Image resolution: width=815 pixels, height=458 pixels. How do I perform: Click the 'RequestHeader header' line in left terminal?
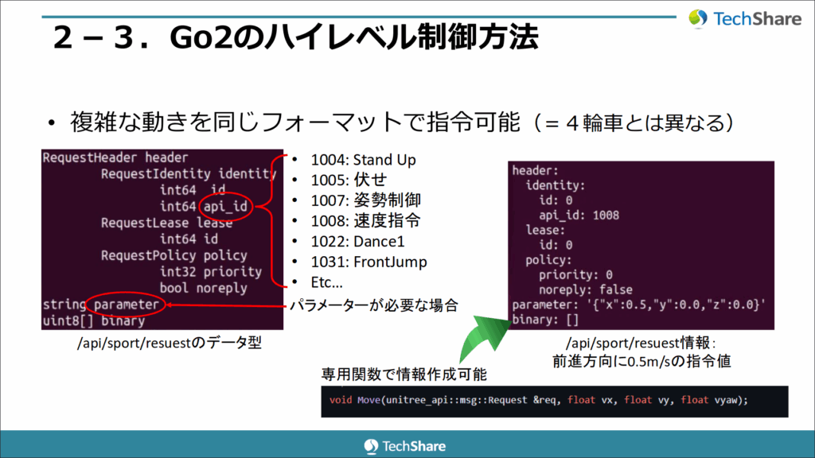tap(115, 157)
